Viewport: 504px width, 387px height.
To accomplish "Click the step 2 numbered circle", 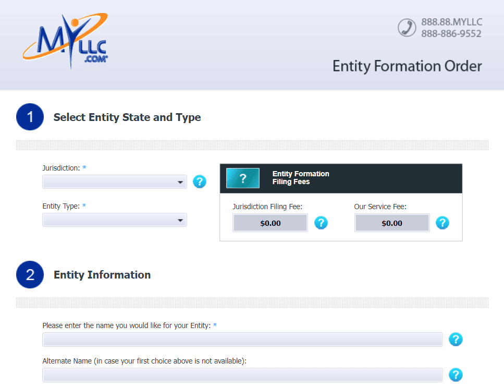I will pyautogui.click(x=30, y=275).
